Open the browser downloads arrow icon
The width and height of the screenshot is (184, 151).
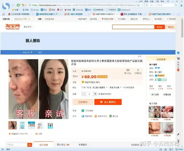click(181, 5)
